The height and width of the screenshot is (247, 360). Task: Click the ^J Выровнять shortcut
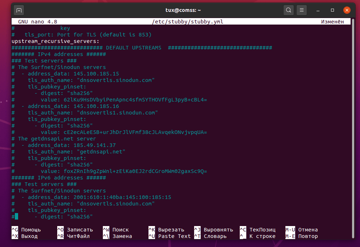pos(214,230)
